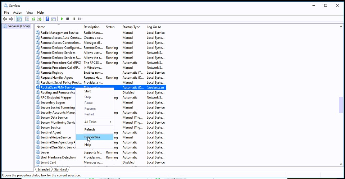Click gear icon of Sentinel Agent row

click(x=38, y=132)
